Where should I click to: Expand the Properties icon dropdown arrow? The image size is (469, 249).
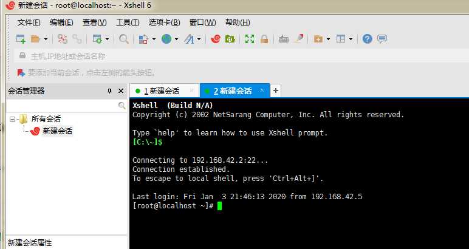[x=108, y=39]
